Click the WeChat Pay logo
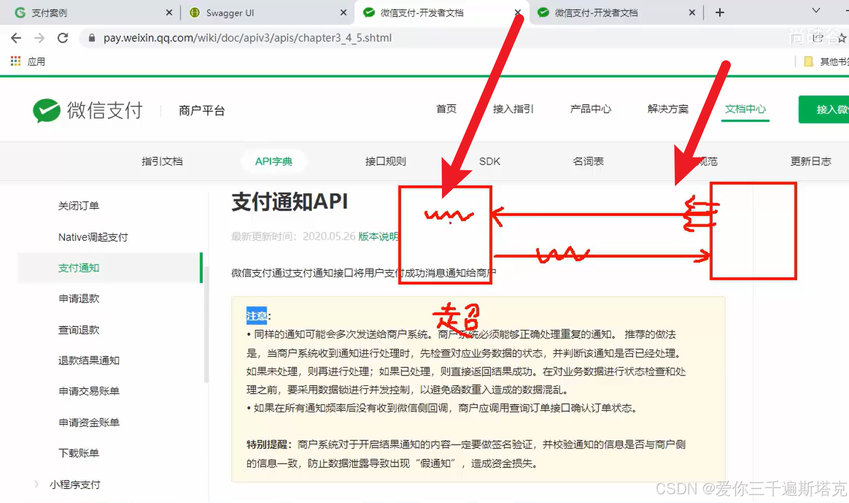The height and width of the screenshot is (503, 849). (88, 110)
